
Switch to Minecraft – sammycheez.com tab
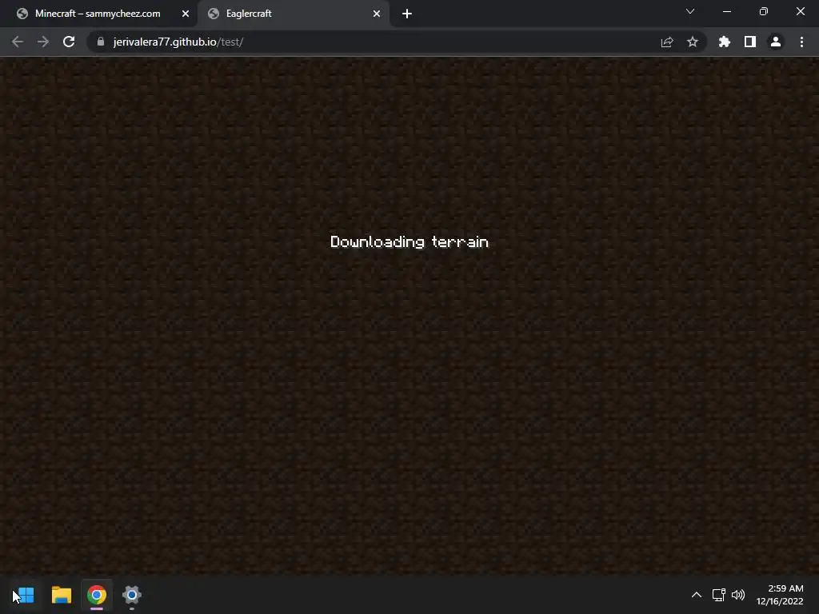tap(98, 14)
